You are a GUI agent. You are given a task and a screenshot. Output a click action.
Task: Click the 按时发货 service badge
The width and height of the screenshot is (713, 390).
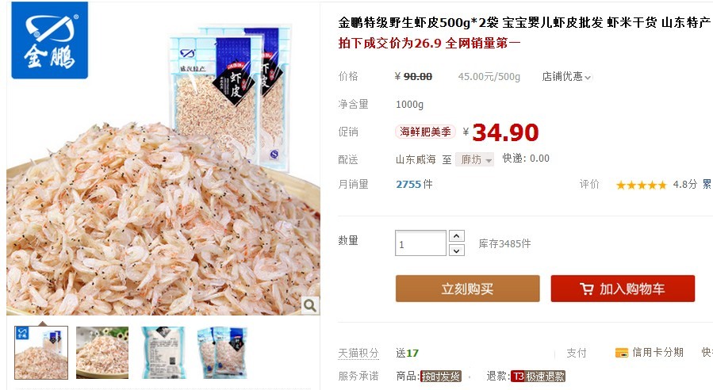pyautogui.click(x=441, y=377)
